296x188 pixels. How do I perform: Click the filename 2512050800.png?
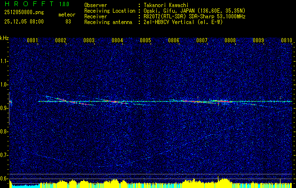pos(24,13)
